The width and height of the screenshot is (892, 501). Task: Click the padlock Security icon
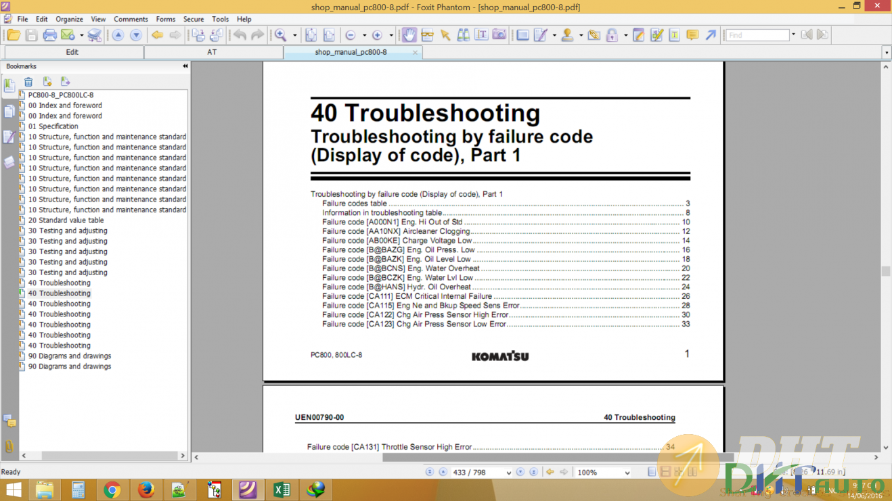(612, 35)
